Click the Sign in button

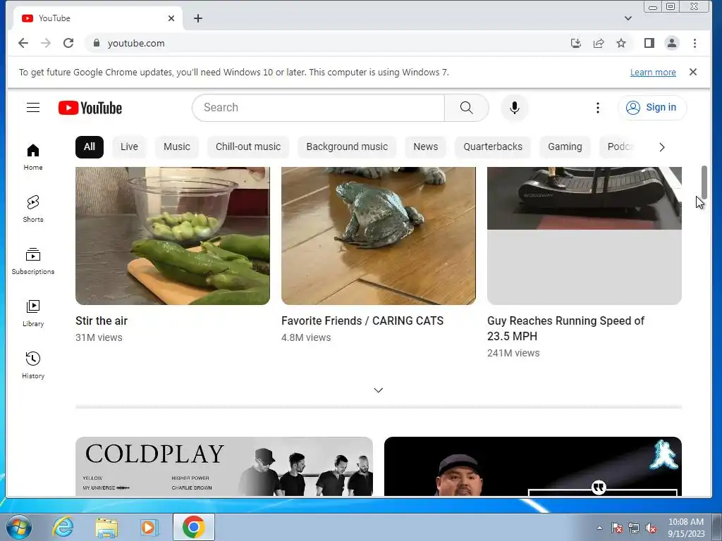[x=652, y=108]
